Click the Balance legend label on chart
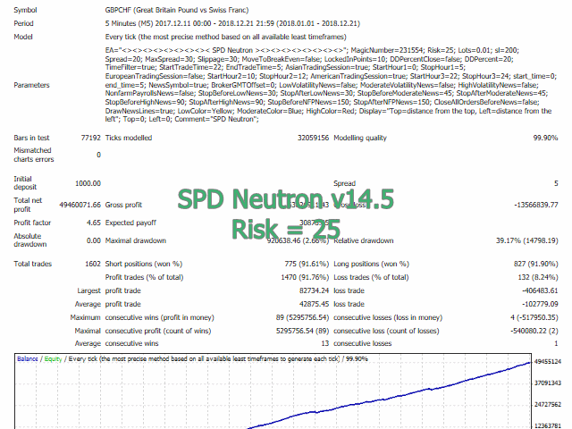 pos(28,359)
